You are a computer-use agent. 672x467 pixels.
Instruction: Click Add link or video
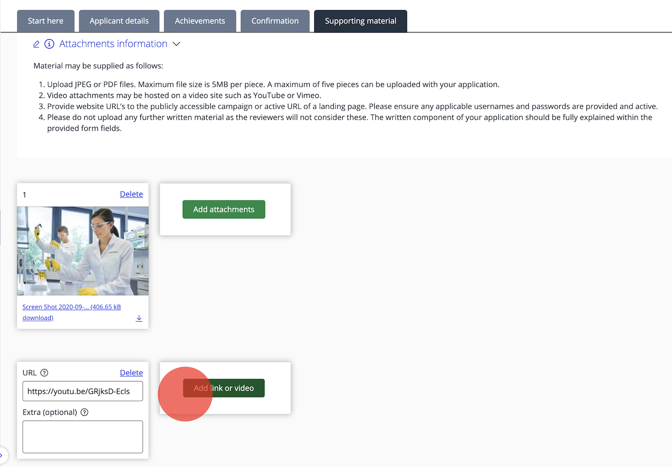tap(224, 388)
